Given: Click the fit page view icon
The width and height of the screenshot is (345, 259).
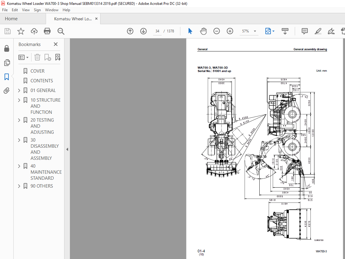Looking at the screenshot, I should (268, 31).
